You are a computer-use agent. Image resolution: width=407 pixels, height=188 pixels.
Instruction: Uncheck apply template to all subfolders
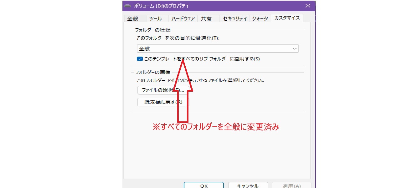click(x=140, y=58)
